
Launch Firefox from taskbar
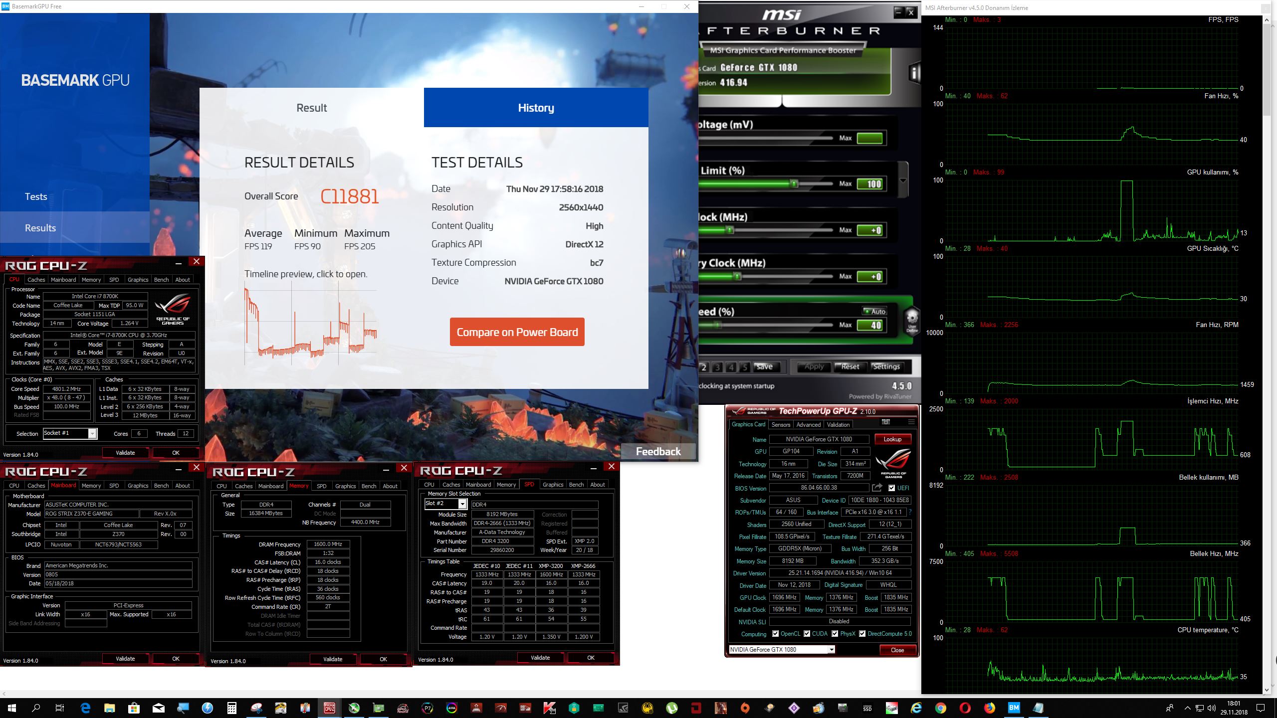click(990, 708)
